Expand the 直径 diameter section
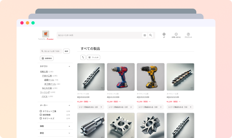 click(69, 133)
